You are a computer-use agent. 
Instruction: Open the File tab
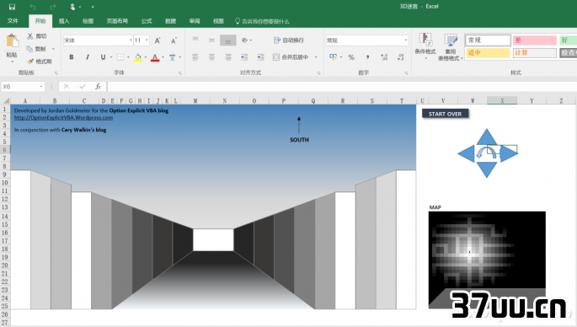coord(13,21)
